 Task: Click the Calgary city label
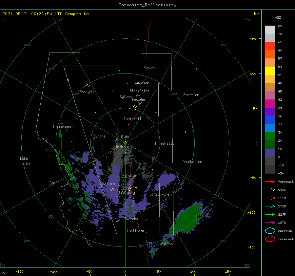pos(128,193)
